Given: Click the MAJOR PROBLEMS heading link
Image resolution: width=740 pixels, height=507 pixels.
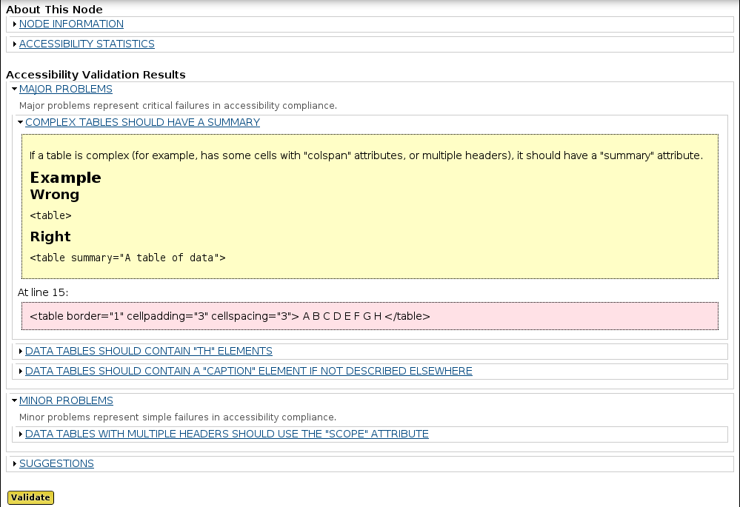Looking at the screenshot, I should (x=66, y=89).
